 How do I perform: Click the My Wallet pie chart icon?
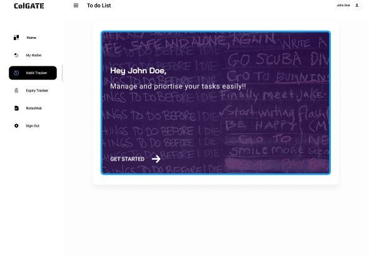click(x=16, y=55)
